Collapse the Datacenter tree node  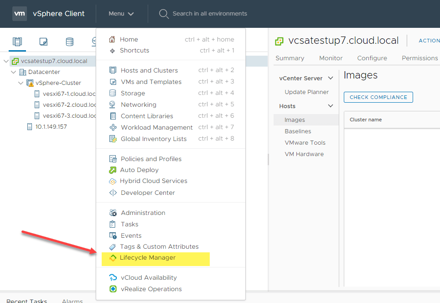click(14, 72)
